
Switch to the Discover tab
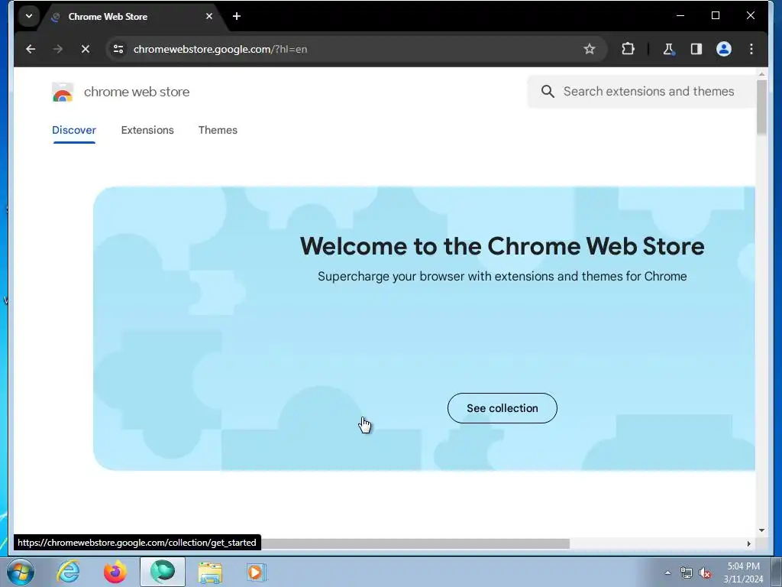tap(74, 130)
